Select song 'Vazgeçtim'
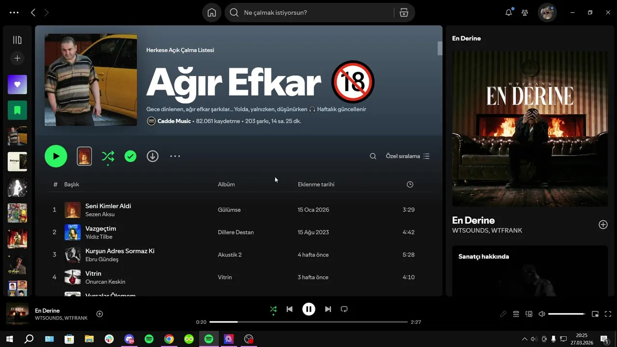This screenshot has width=617, height=347. (x=101, y=228)
